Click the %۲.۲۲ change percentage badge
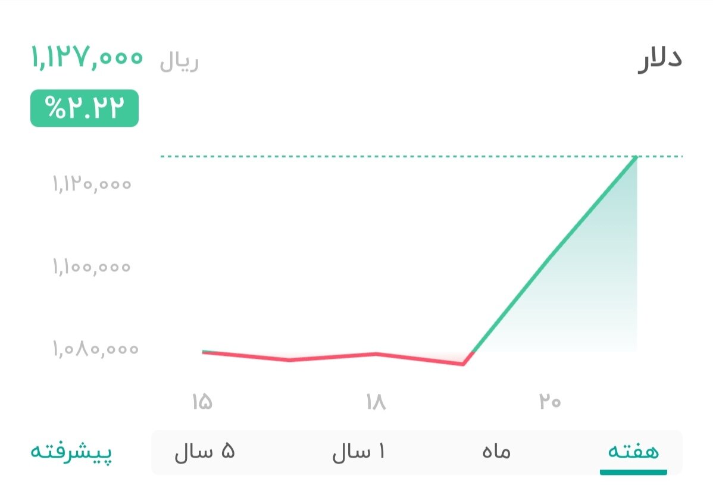Image resolution: width=713 pixels, height=485 pixels. pos(84,108)
